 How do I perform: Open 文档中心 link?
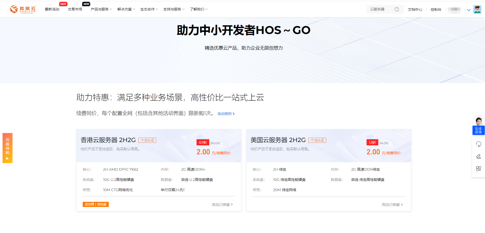click(x=415, y=9)
